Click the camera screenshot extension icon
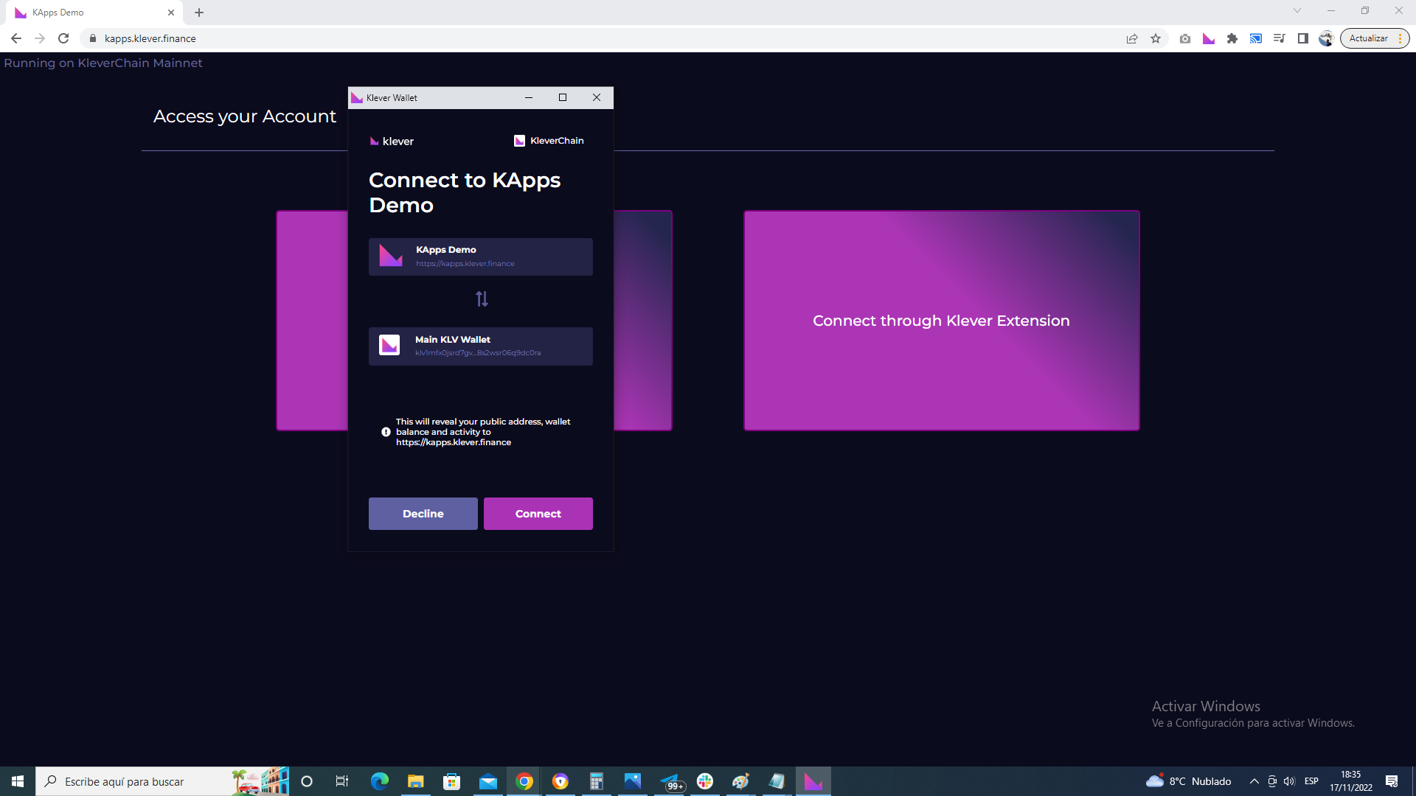The width and height of the screenshot is (1416, 796). point(1185,38)
